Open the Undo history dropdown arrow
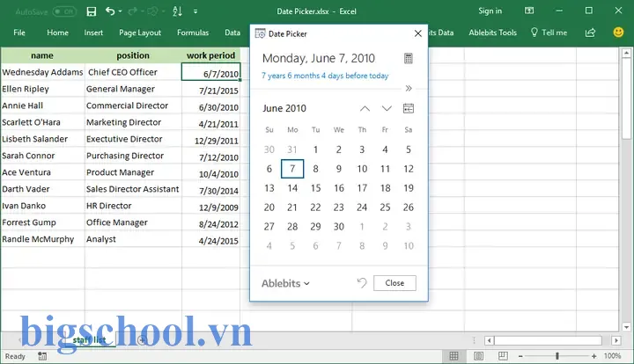 pyautogui.click(x=120, y=11)
